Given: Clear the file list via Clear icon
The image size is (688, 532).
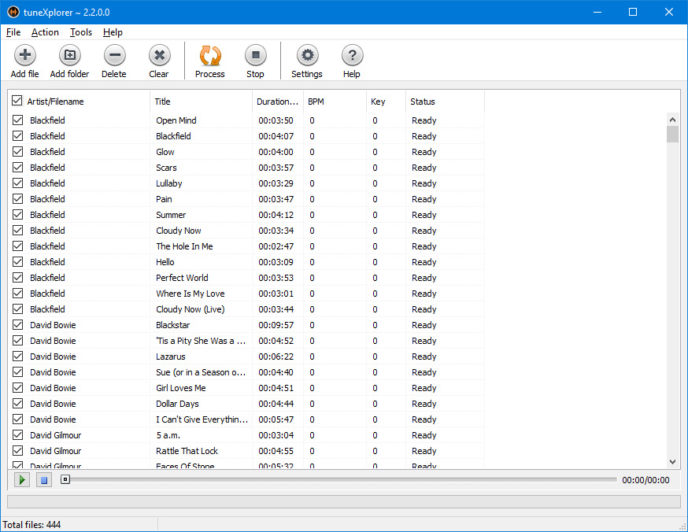Looking at the screenshot, I should (x=159, y=55).
